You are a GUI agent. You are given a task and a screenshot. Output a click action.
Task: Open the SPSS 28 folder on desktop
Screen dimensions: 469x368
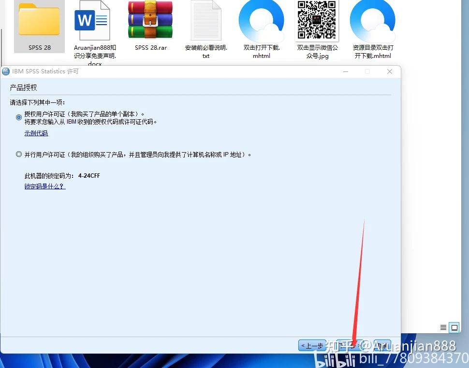point(39,22)
